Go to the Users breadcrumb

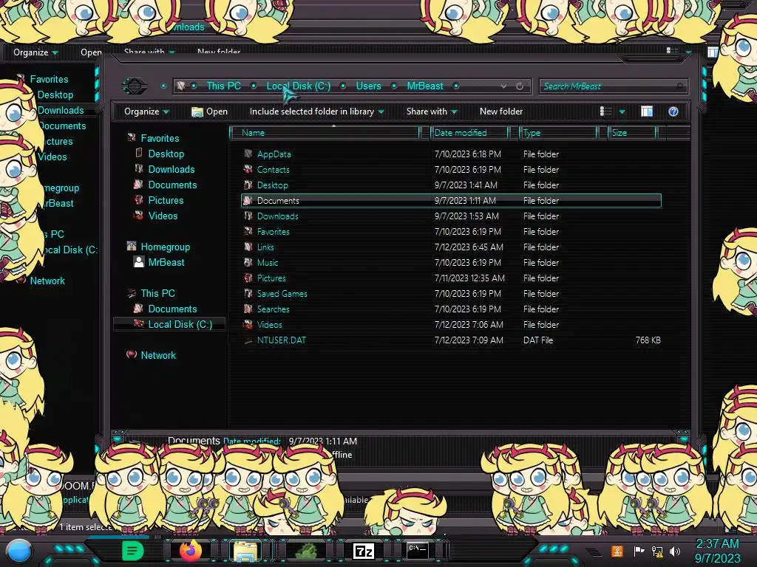(368, 86)
